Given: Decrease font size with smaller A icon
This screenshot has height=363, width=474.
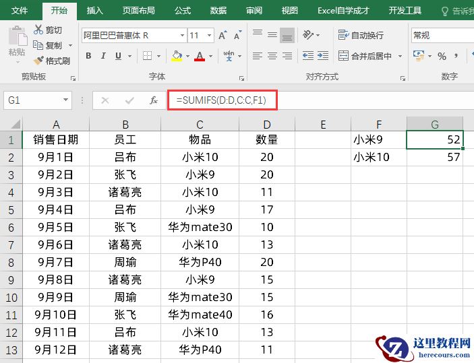Looking at the screenshot, I should click(238, 35).
